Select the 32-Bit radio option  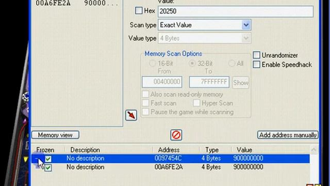click(x=192, y=63)
